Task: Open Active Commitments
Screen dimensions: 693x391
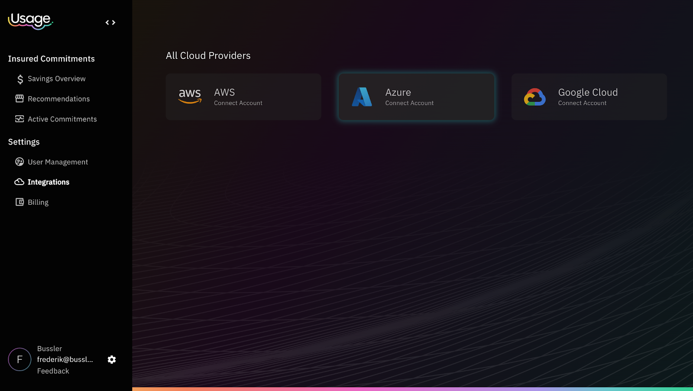Action: [62, 119]
